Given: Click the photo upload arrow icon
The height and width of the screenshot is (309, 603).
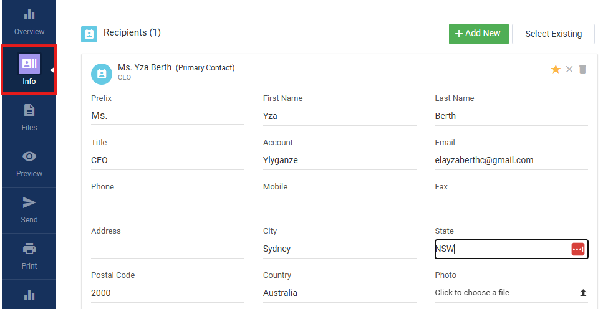Looking at the screenshot, I should point(583,293).
